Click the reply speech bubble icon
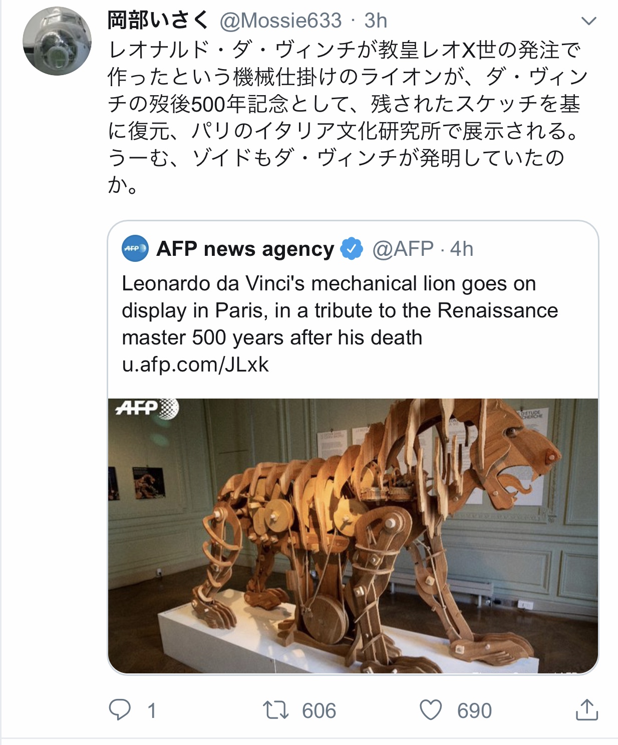 click(120, 710)
